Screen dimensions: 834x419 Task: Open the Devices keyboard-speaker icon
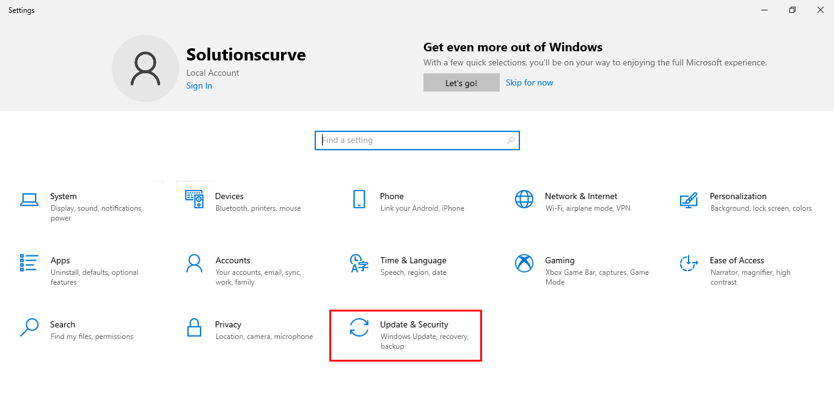pyautogui.click(x=194, y=199)
